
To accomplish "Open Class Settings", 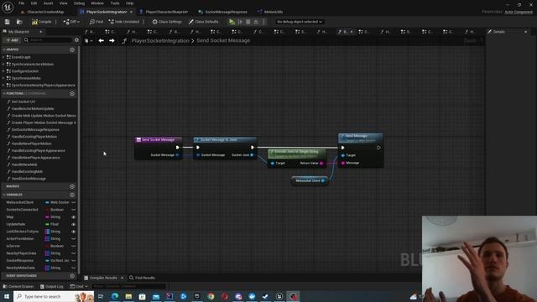I will point(167,22).
